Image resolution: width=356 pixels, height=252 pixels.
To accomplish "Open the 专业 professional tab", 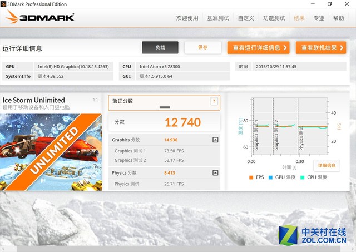I will (319, 18).
